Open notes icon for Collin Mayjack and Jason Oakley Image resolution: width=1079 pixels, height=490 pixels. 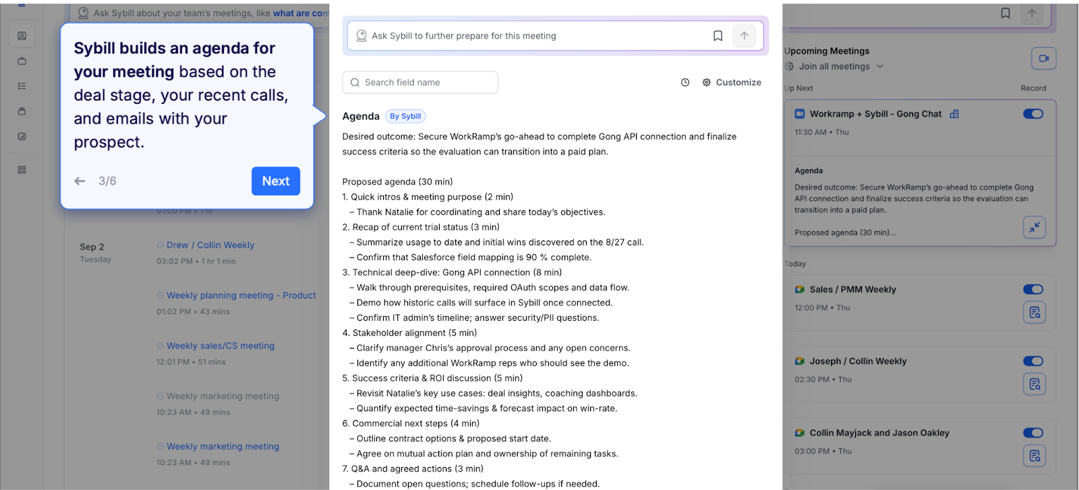[x=1034, y=456]
